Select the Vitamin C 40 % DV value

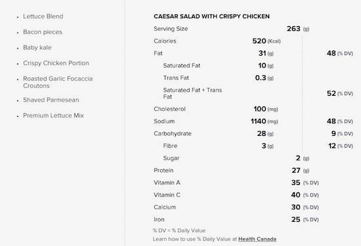pos(305,195)
